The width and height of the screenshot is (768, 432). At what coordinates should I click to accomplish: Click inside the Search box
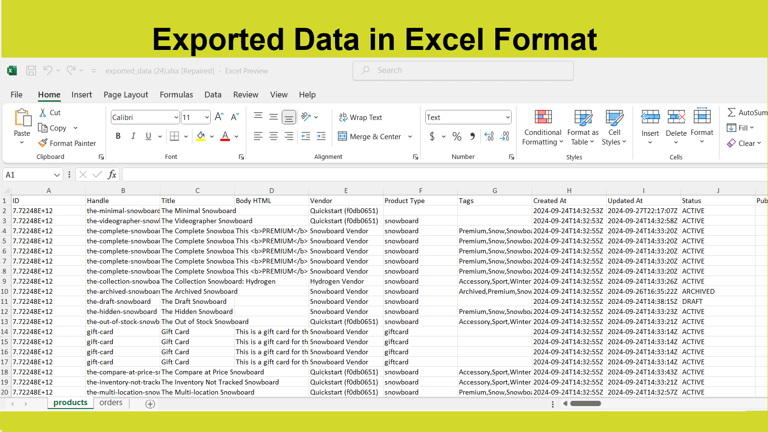[463, 71]
